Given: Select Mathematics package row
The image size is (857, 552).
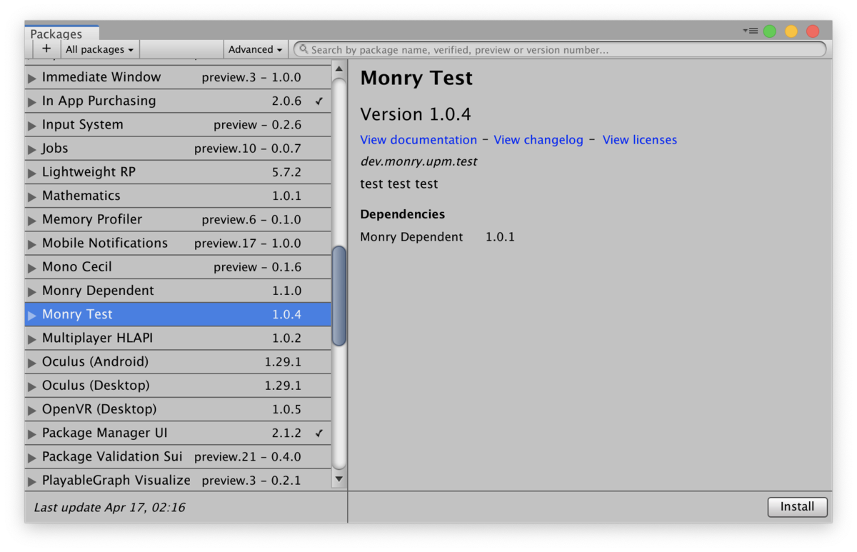Looking at the screenshot, I should 178,196.
